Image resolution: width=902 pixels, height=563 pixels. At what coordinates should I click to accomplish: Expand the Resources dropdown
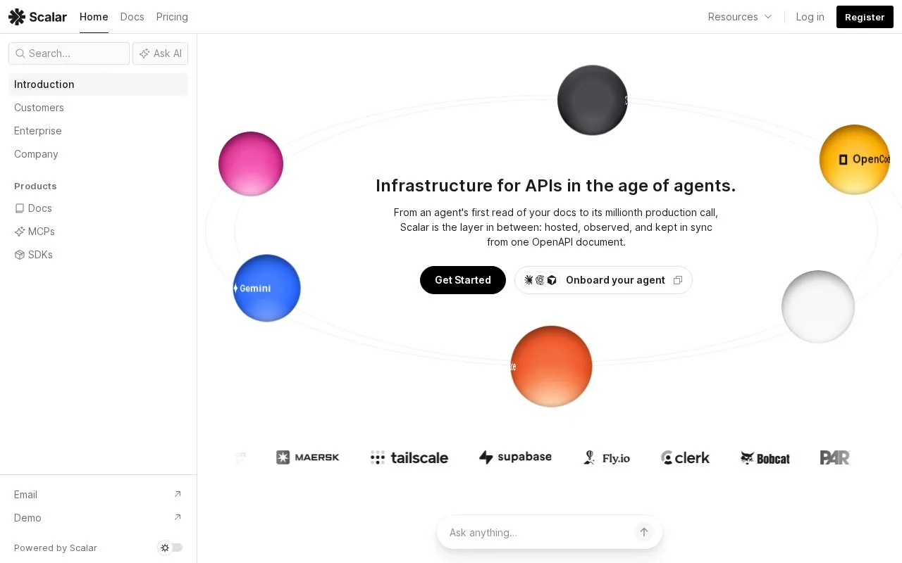point(740,17)
